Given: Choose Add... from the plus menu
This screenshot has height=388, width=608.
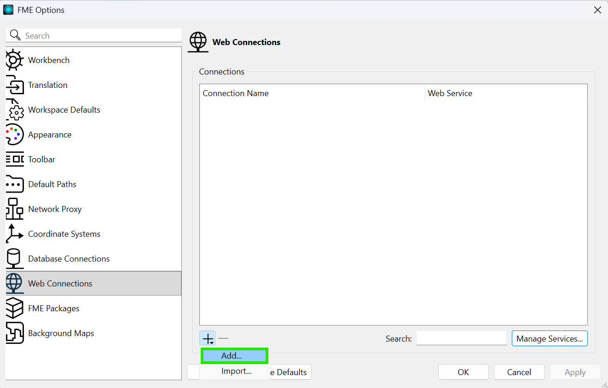Looking at the screenshot, I should (234, 356).
